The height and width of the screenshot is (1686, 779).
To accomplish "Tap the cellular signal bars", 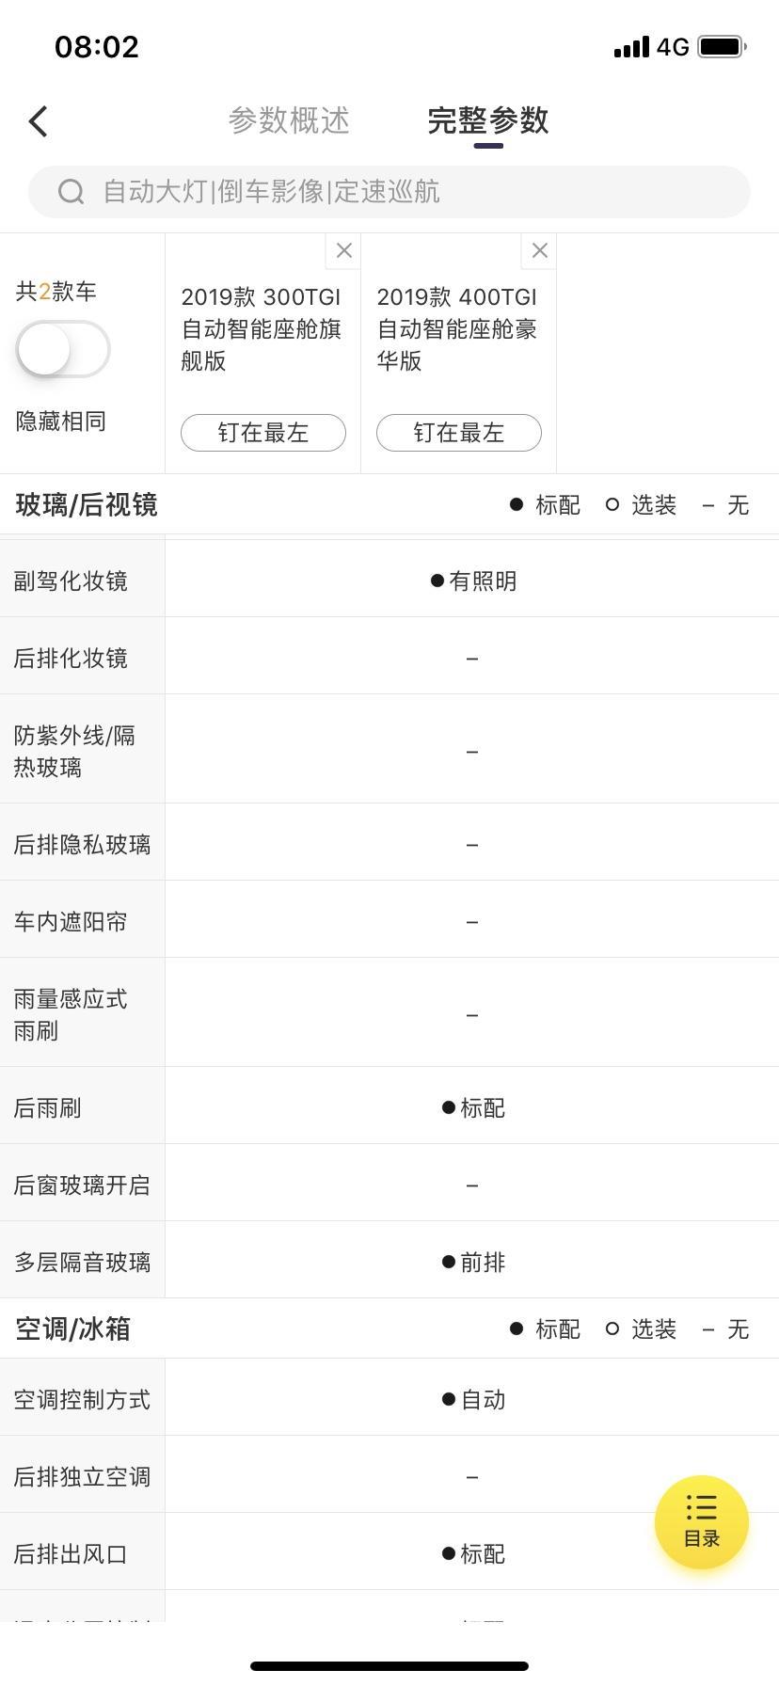I will click(631, 47).
